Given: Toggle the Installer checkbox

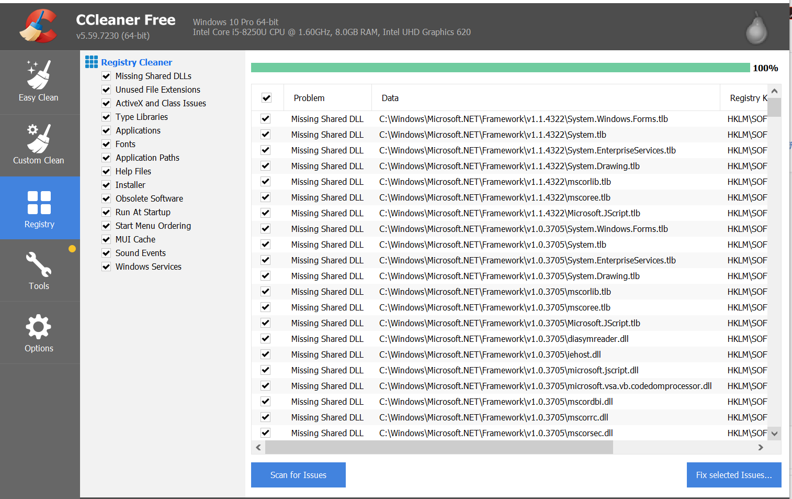Looking at the screenshot, I should pyautogui.click(x=106, y=185).
